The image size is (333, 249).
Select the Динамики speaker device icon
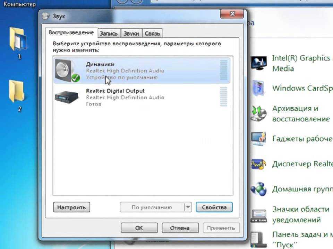[67, 71]
